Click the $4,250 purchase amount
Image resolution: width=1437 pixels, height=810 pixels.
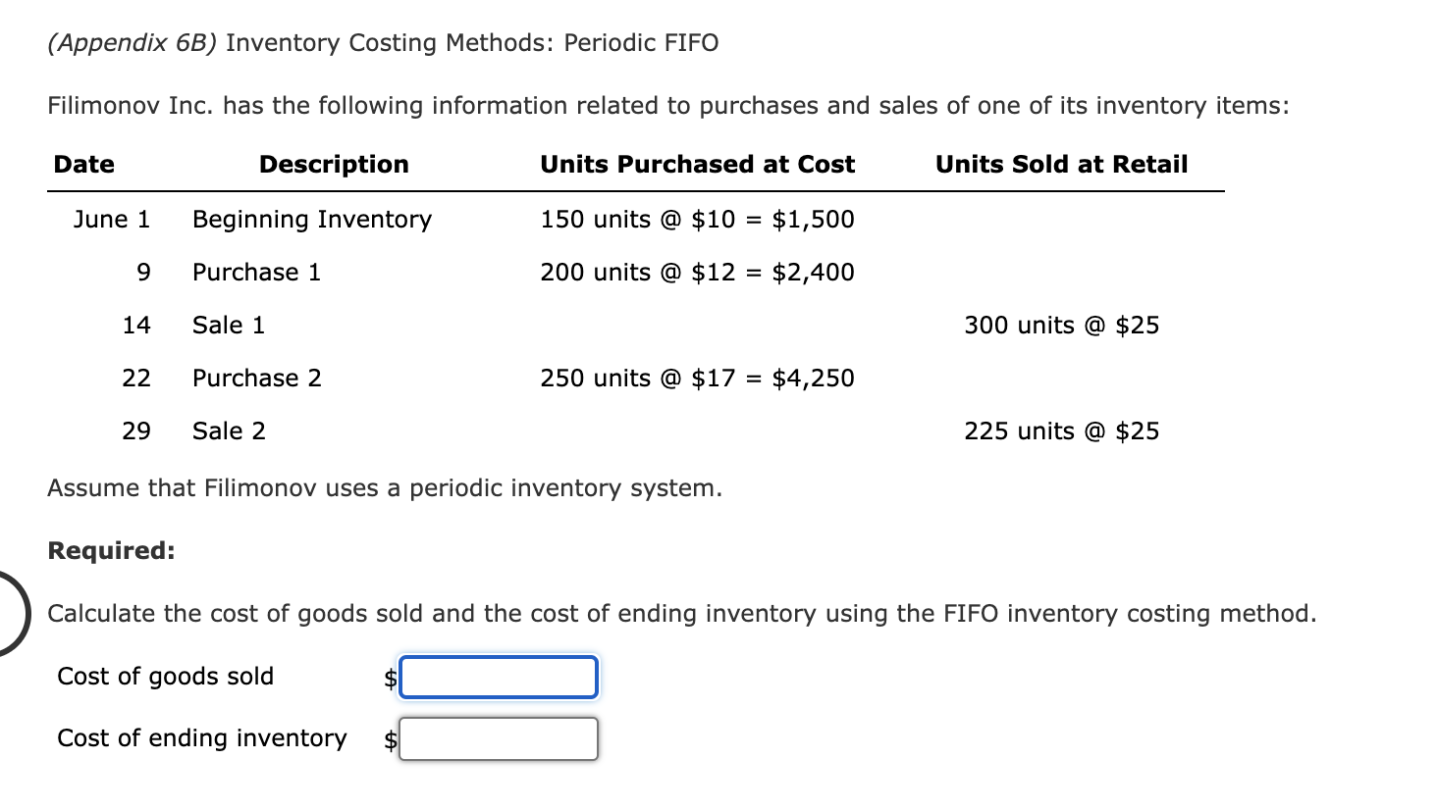coord(813,378)
